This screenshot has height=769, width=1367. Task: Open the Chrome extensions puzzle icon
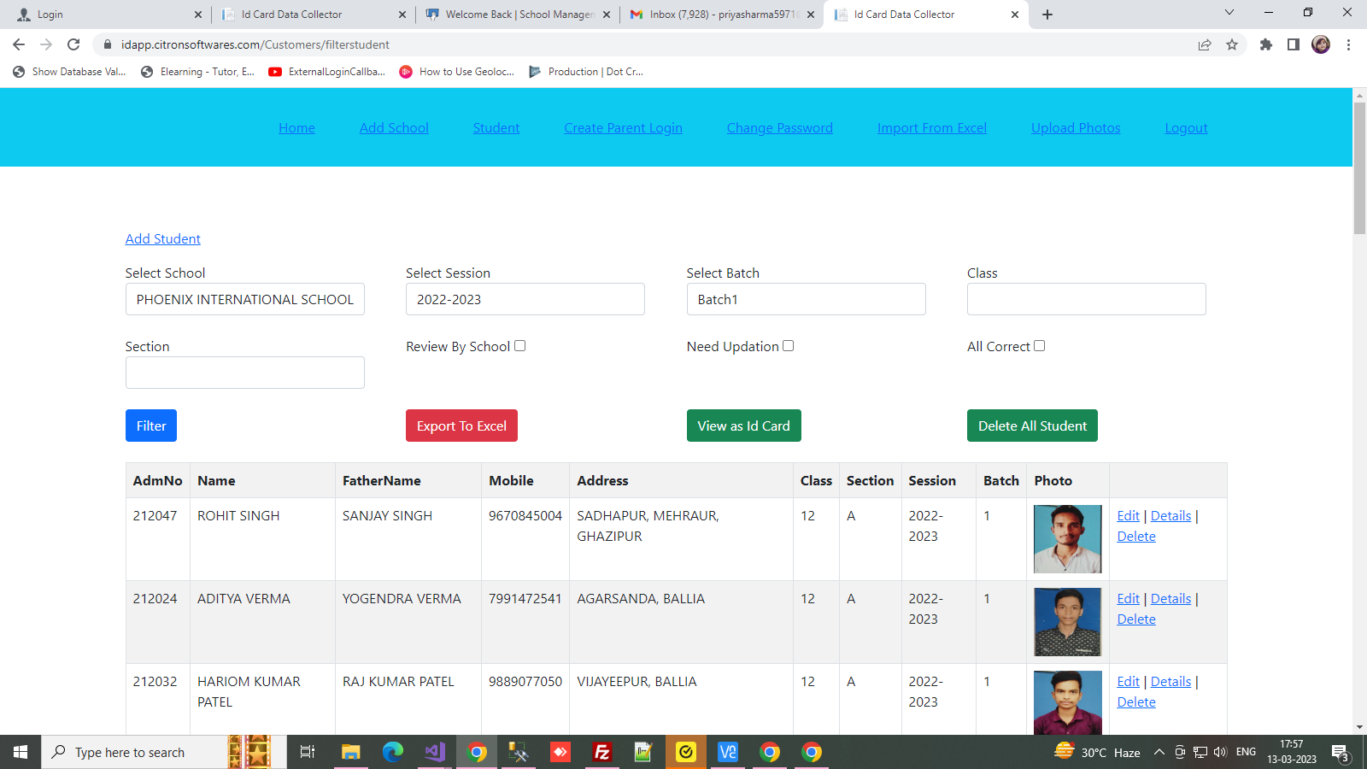[x=1265, y=44]
